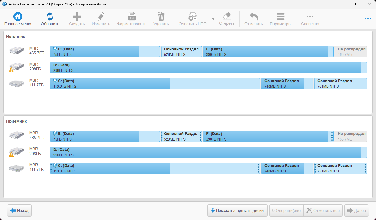Select unallocated 165.7МБ space in Источник
The height and width of the screenshot is (220, 376).
point(351,52)
